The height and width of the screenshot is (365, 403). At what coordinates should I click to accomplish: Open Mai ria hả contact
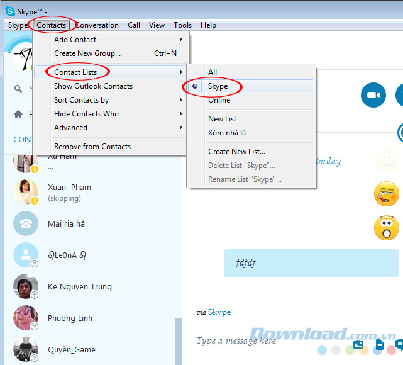click(92, 223)
